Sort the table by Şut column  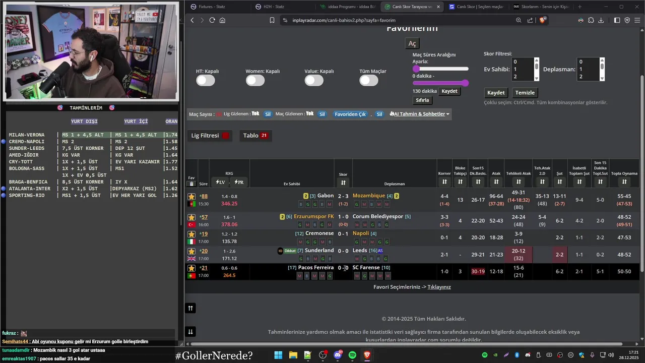coord(559,181)
